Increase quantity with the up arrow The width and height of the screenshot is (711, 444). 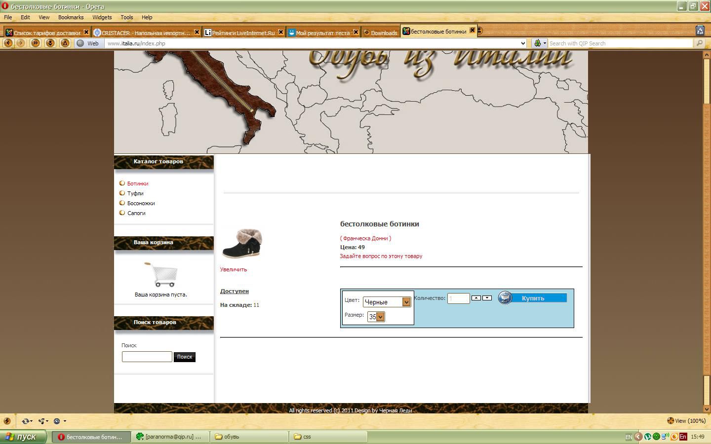(x=476, y=298)
